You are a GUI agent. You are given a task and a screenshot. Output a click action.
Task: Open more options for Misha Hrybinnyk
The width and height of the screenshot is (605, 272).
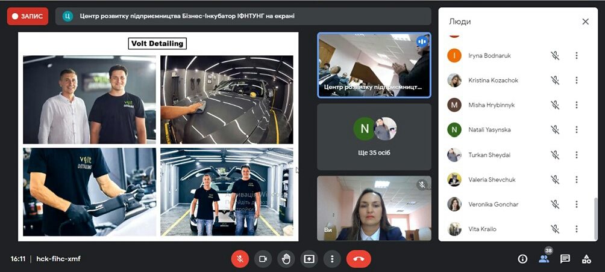click(x=577, y=104)
